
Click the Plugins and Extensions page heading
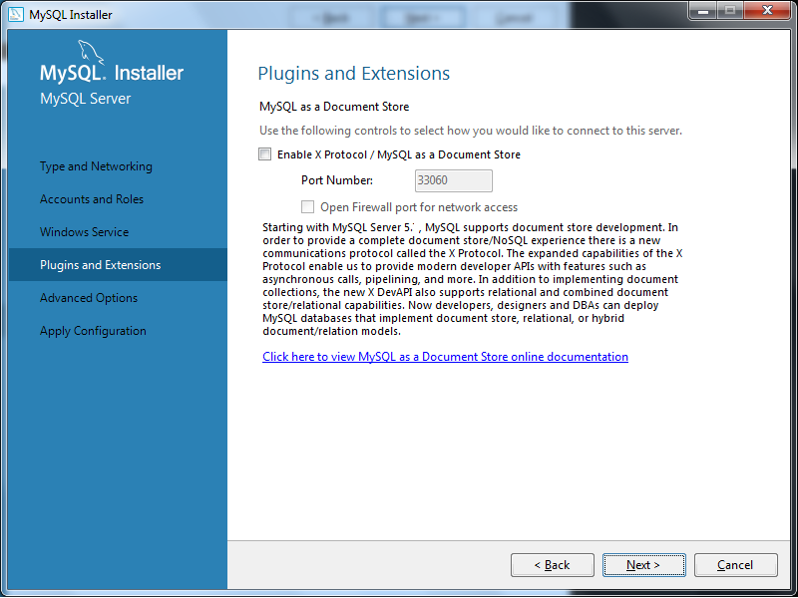[x=354, y=74]
